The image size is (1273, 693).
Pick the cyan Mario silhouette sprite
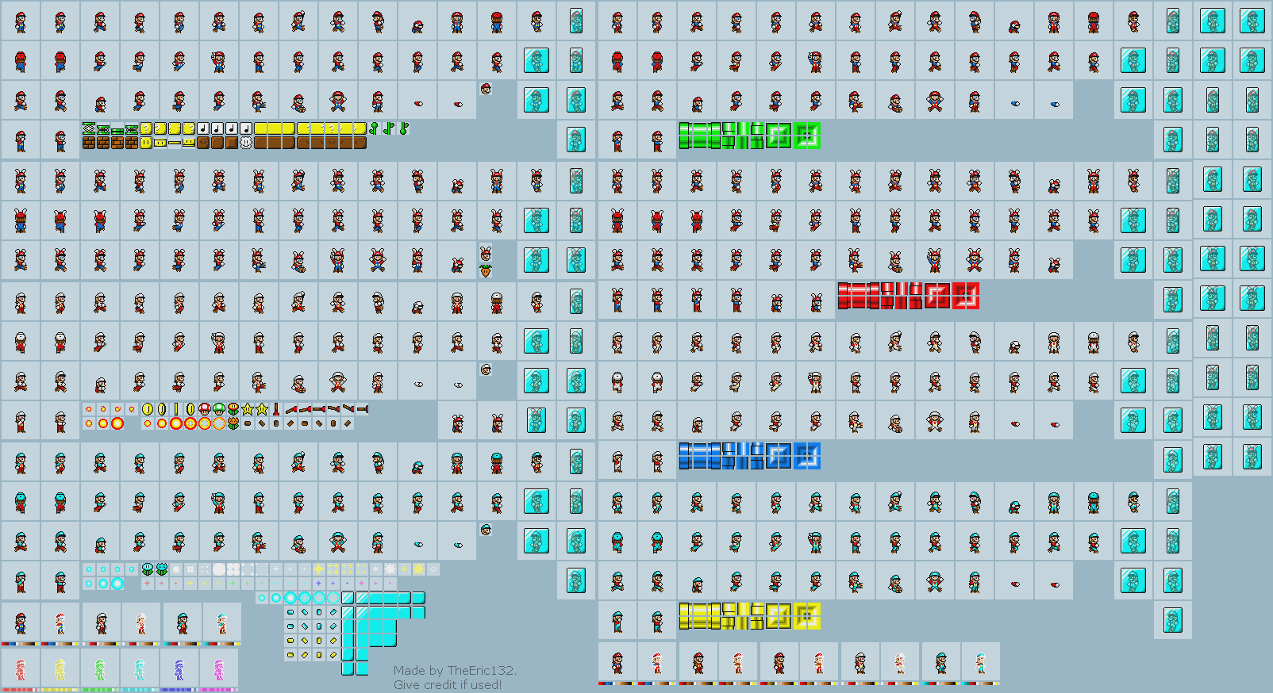[140, 669]
